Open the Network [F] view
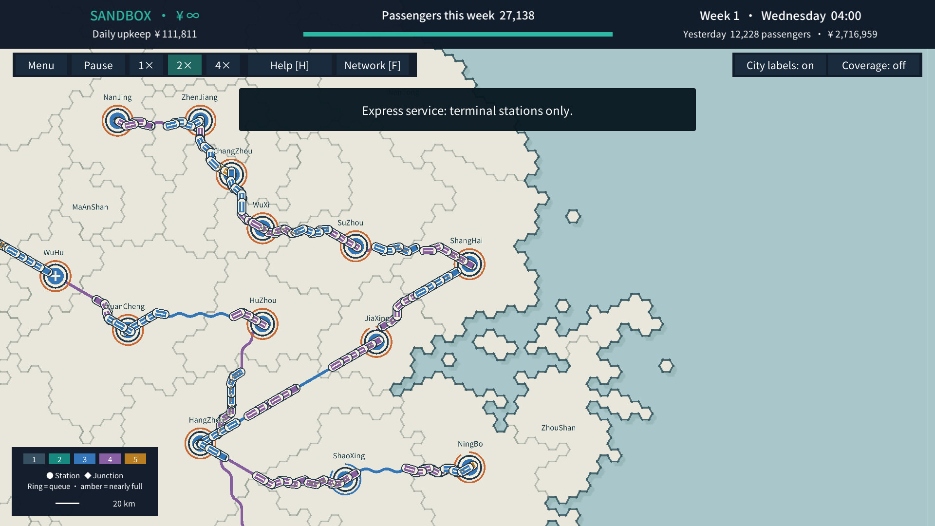 (x=372, y=65)
